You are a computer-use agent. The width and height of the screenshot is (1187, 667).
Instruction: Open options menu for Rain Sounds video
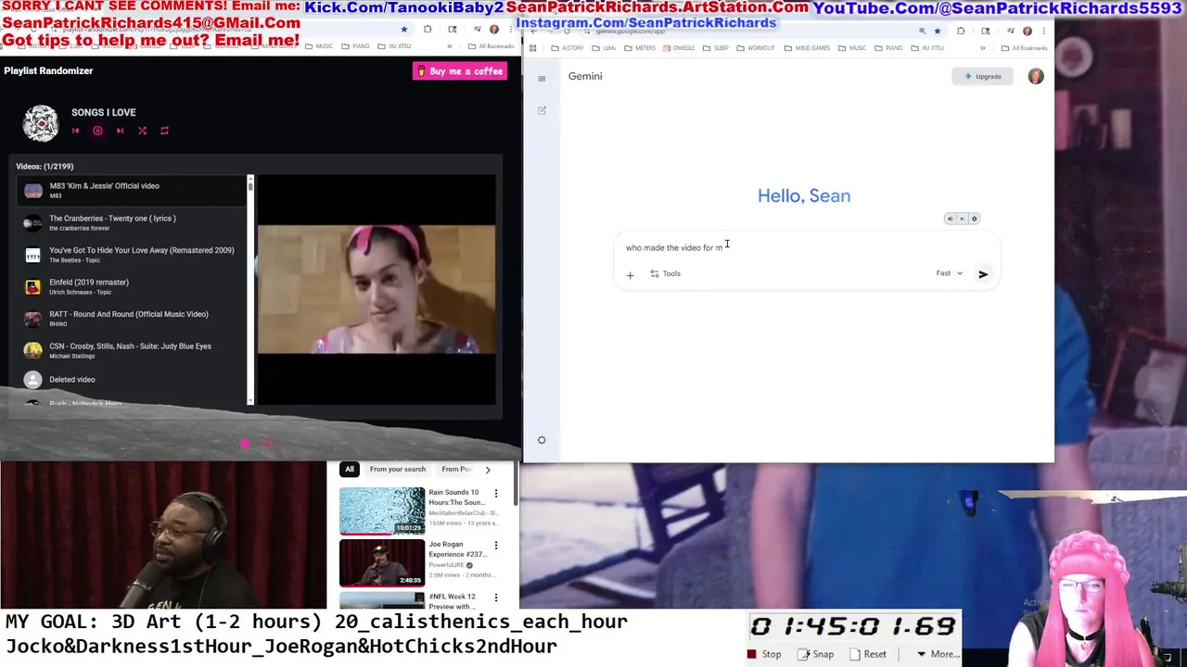click(496, 494)
